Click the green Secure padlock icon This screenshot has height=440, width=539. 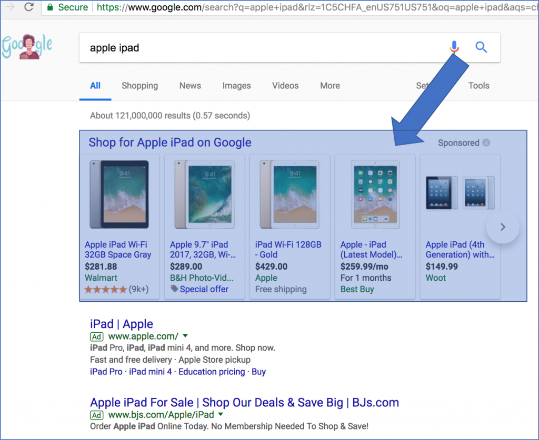(49, 8)
